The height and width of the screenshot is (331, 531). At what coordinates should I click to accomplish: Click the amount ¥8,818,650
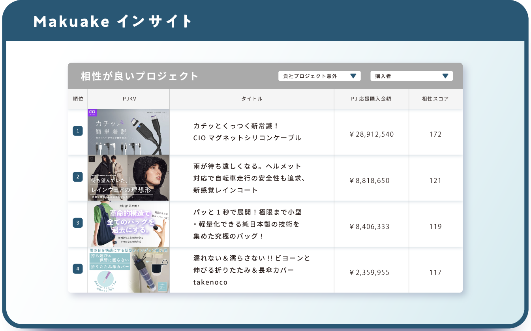(370, 181)
